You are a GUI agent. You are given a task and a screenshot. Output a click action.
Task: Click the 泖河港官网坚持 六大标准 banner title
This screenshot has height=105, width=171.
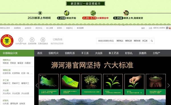[92, 65]
